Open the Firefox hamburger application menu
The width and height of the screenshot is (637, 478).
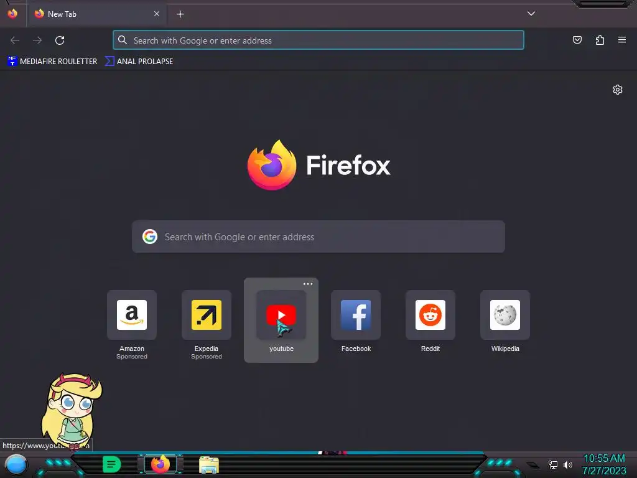coord(621,40)
